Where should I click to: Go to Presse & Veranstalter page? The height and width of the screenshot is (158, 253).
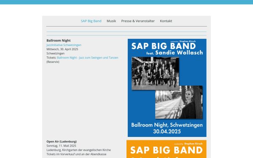[138, 21]
